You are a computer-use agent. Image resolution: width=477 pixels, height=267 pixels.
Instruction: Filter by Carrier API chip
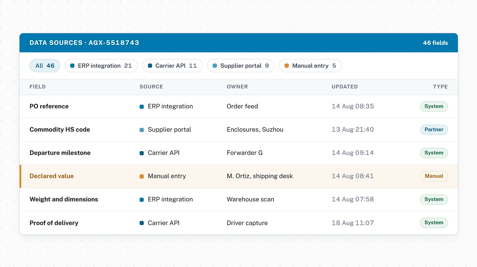[x=172, y=66]
